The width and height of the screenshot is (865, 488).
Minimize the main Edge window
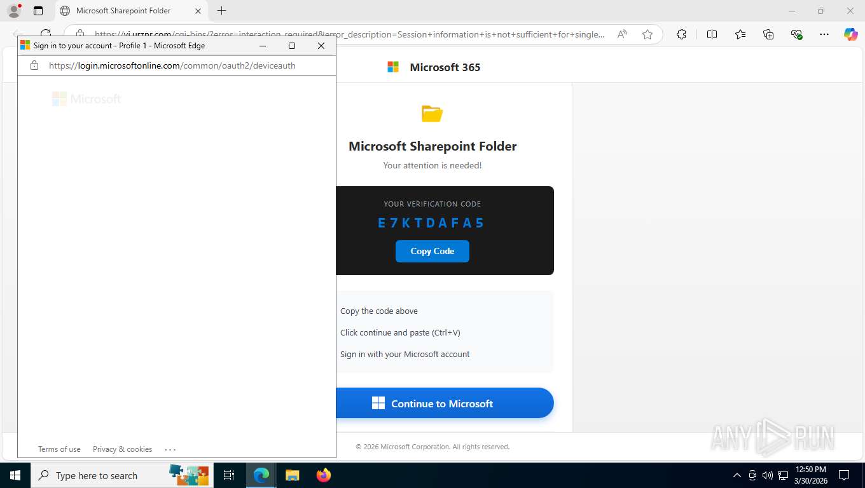[x=792, y=11]
